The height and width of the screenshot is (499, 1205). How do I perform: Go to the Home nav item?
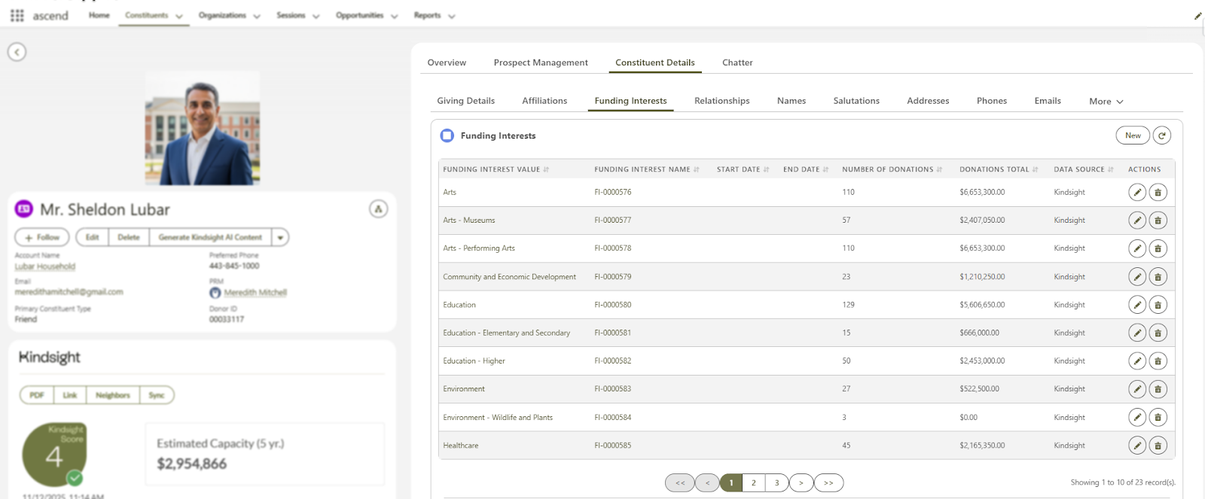(x=99, y=15)
